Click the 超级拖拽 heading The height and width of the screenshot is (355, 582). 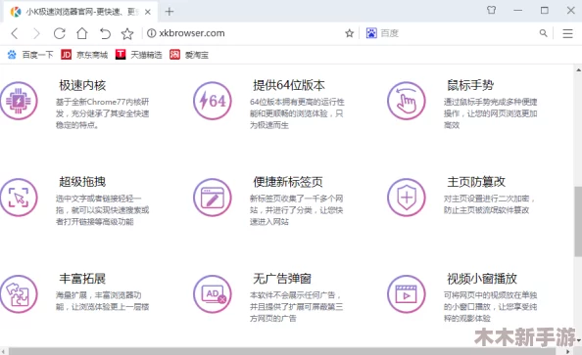click(x=82, y=182)
